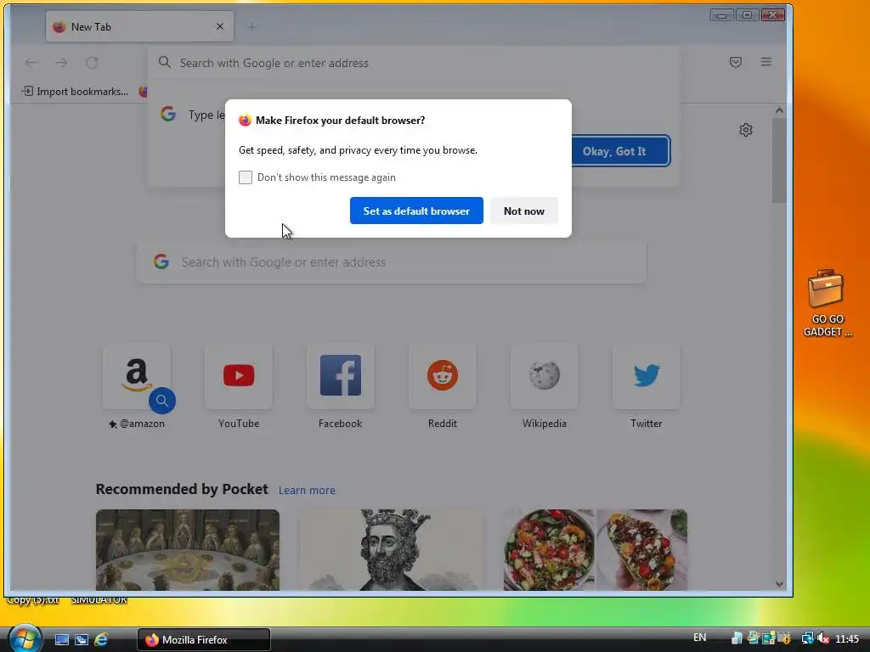Click Import bookmarks in bookmarks toolbar
The image size is (870, 652).
pyautogui.click(x=75, y=92)
